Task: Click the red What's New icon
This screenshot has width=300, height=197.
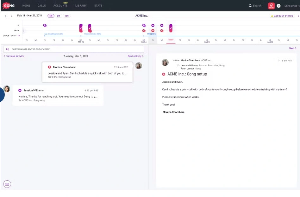Action: coord(271,6)
